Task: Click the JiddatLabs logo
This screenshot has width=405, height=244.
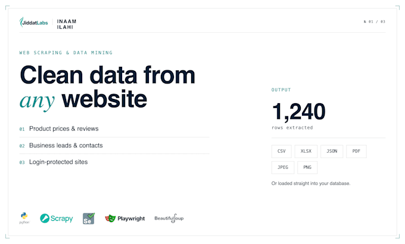Action: point(33,23)
